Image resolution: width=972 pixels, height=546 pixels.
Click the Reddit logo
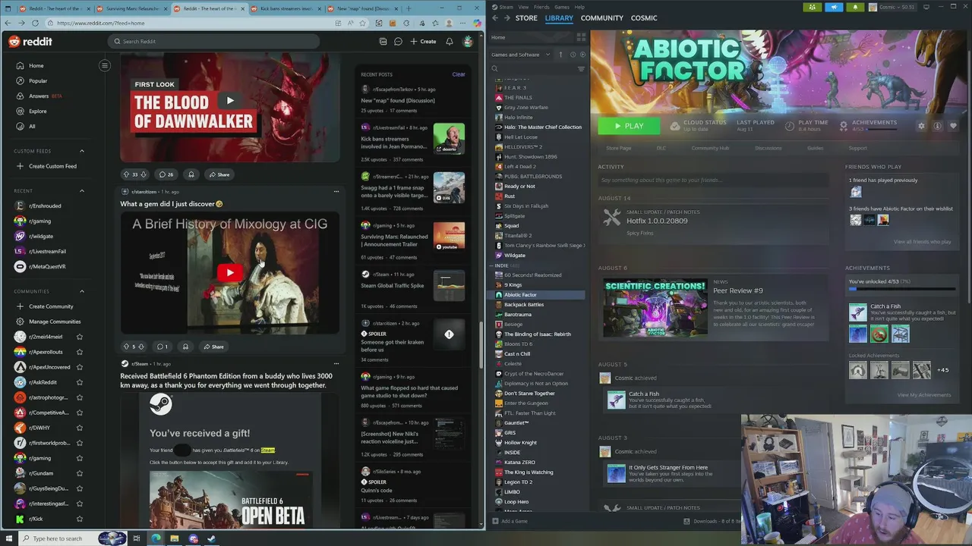[30, 42]
